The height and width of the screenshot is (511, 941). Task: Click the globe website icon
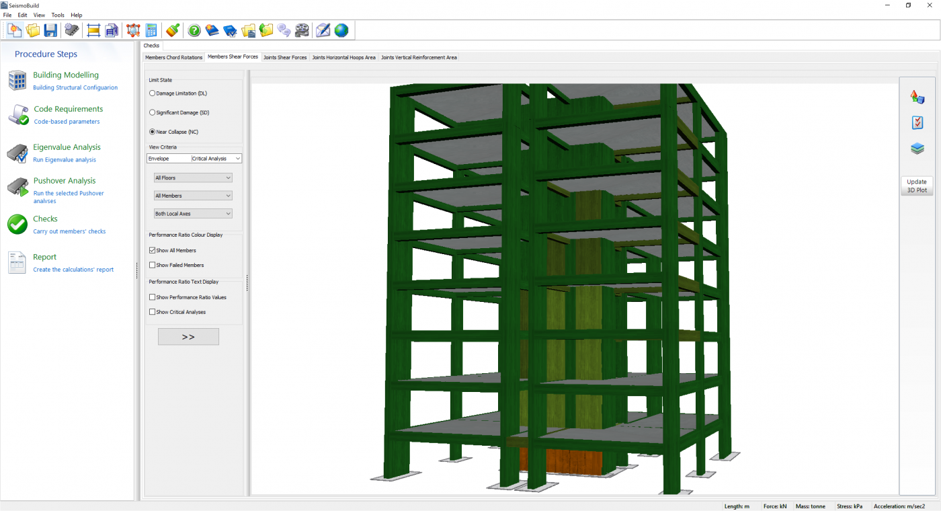point(341,30)
